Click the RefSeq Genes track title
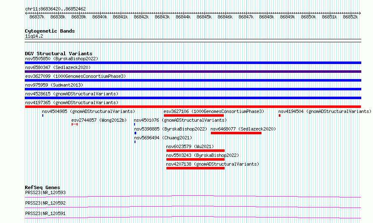Screen dimensions: 373x223 [42, 187]
